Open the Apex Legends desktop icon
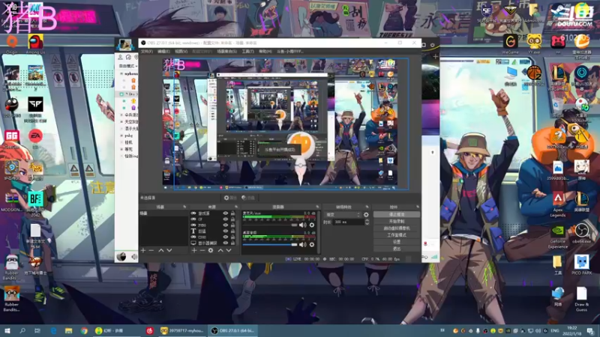This screenshot has height=337, width=600. click(558, 204)
